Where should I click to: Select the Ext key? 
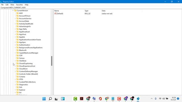[x=20, y=93]
